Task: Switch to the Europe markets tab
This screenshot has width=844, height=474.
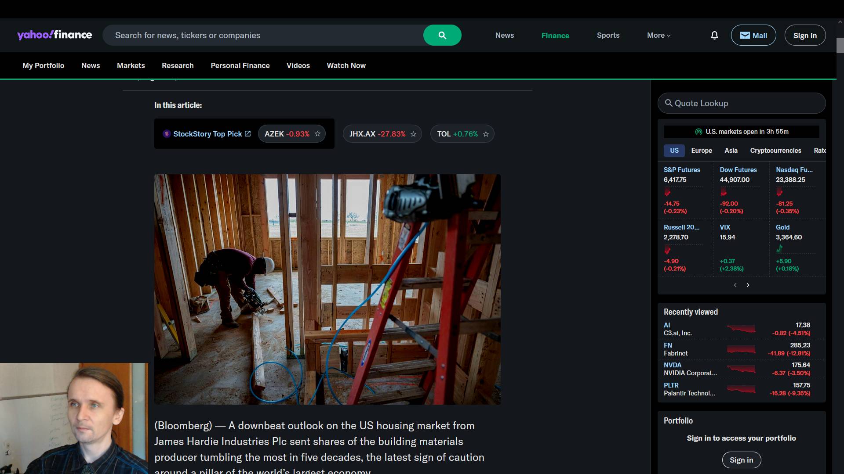Action: point(701,151)
